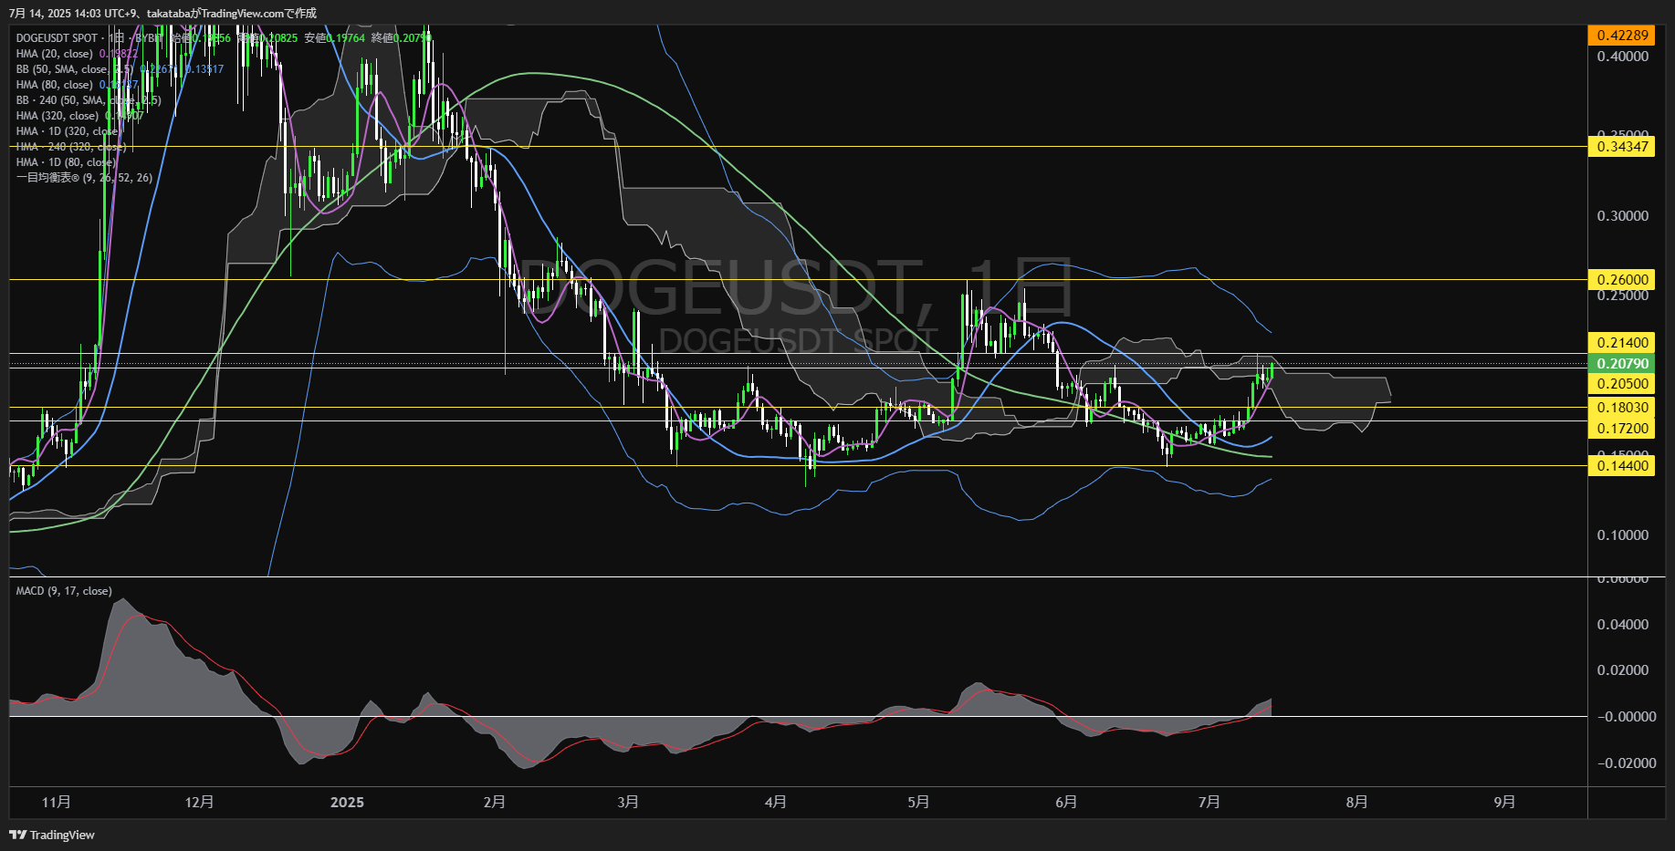
Task: Click the 高値 0.20825 high value in legend
Action: (x=267, y=38)
